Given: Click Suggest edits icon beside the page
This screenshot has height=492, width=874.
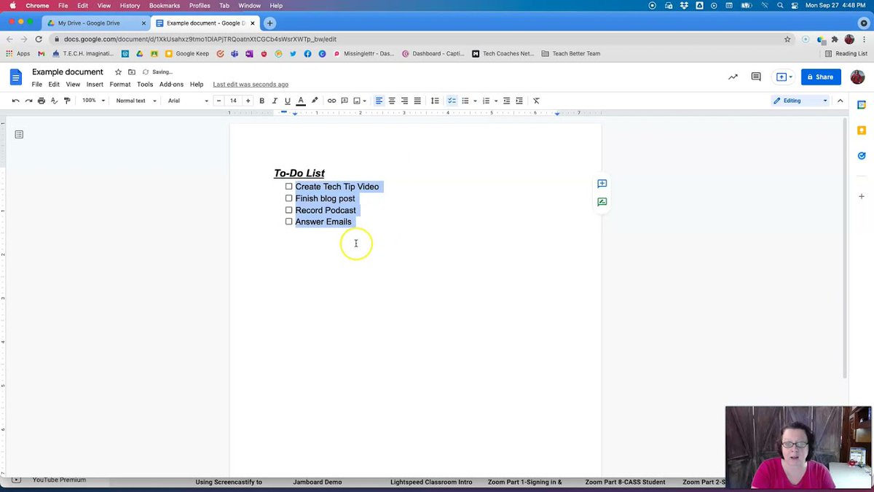Looking at the screenshot, I should [602, 202].
